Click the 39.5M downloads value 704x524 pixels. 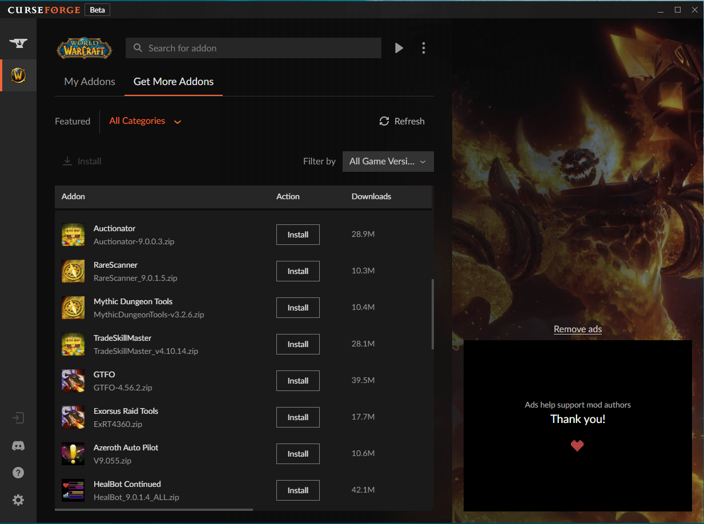point(363,380)
